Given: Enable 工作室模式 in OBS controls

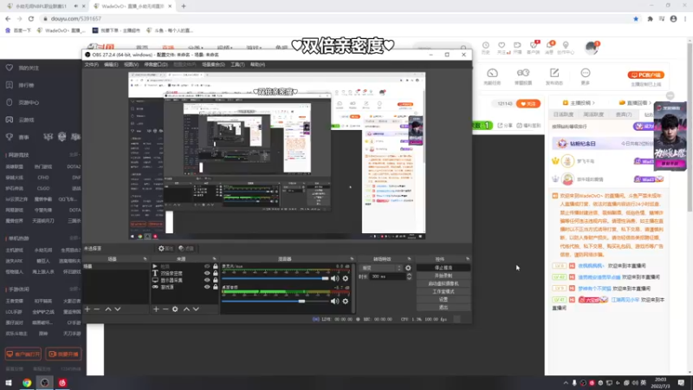Looking at the screenshot, I should [x=444, y=291].
